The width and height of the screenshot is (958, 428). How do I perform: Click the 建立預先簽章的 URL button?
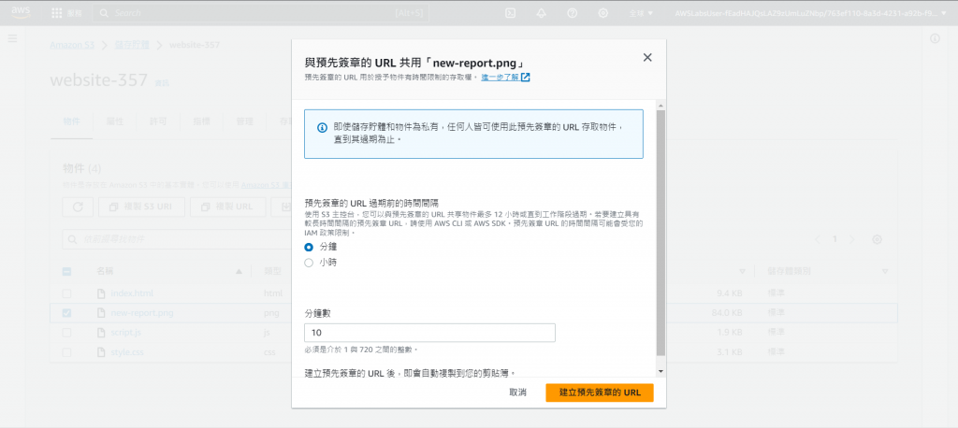coord(600,392)
